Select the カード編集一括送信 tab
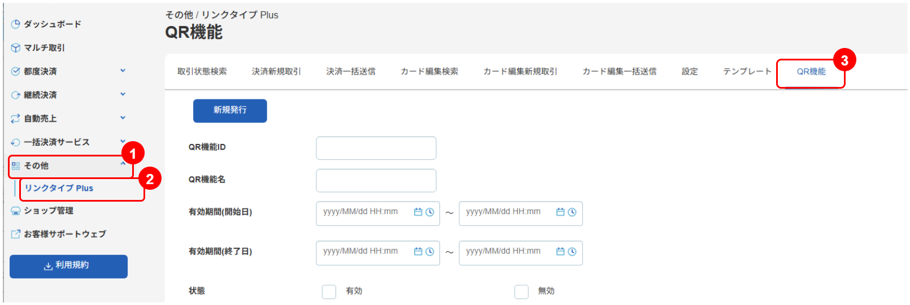Viewport: 910px width, 305px height. tap(620, 72)
